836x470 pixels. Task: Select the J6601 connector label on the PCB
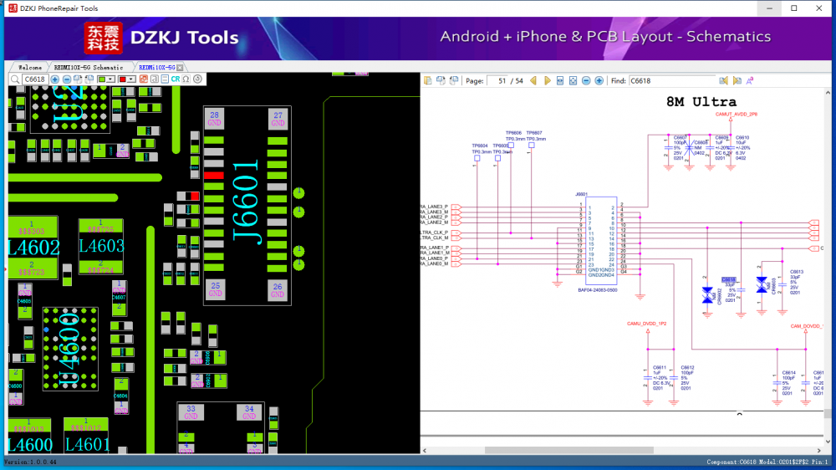[x=247, y=202]
